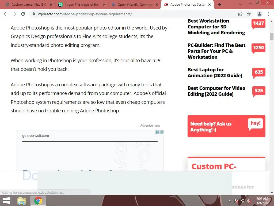Open Best Computer for Video Editing guide
274x206 pixels.
click(x=216, y=91)
